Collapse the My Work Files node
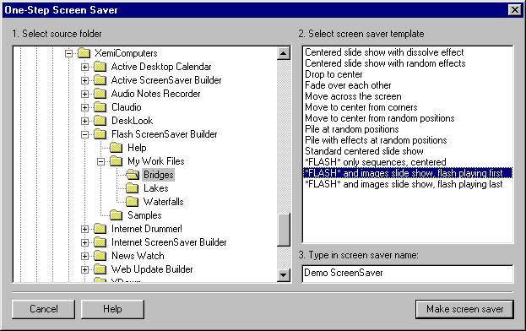 click(x=101, y=161)
